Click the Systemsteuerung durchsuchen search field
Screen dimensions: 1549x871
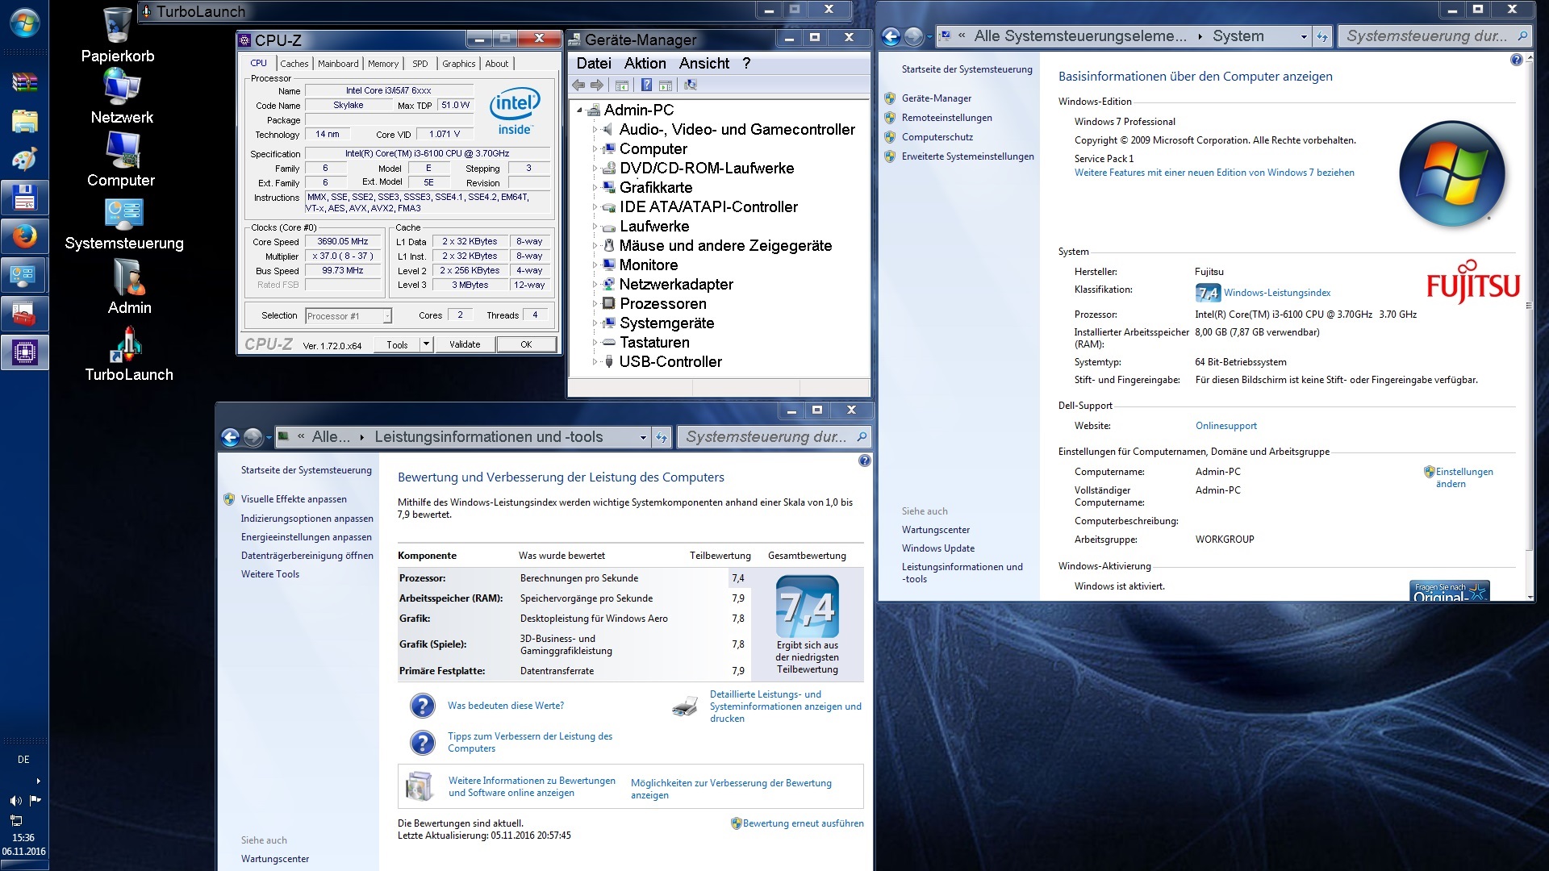[x=1426, y=36]
